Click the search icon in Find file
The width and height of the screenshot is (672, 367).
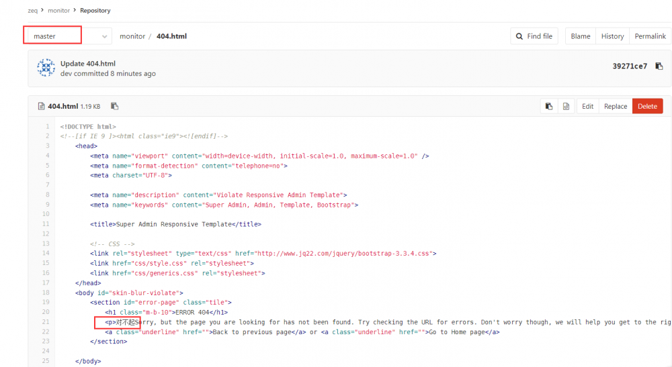click(519, 36)
